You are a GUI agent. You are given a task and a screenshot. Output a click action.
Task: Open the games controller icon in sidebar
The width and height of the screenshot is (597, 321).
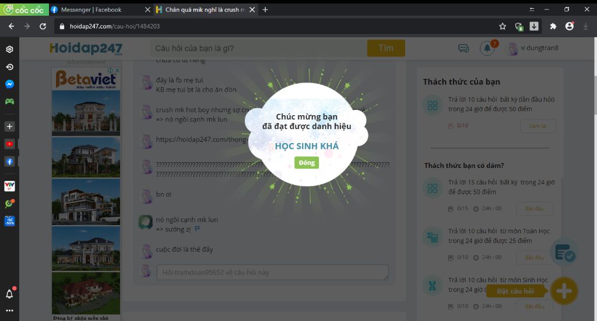tap(9, 101)
